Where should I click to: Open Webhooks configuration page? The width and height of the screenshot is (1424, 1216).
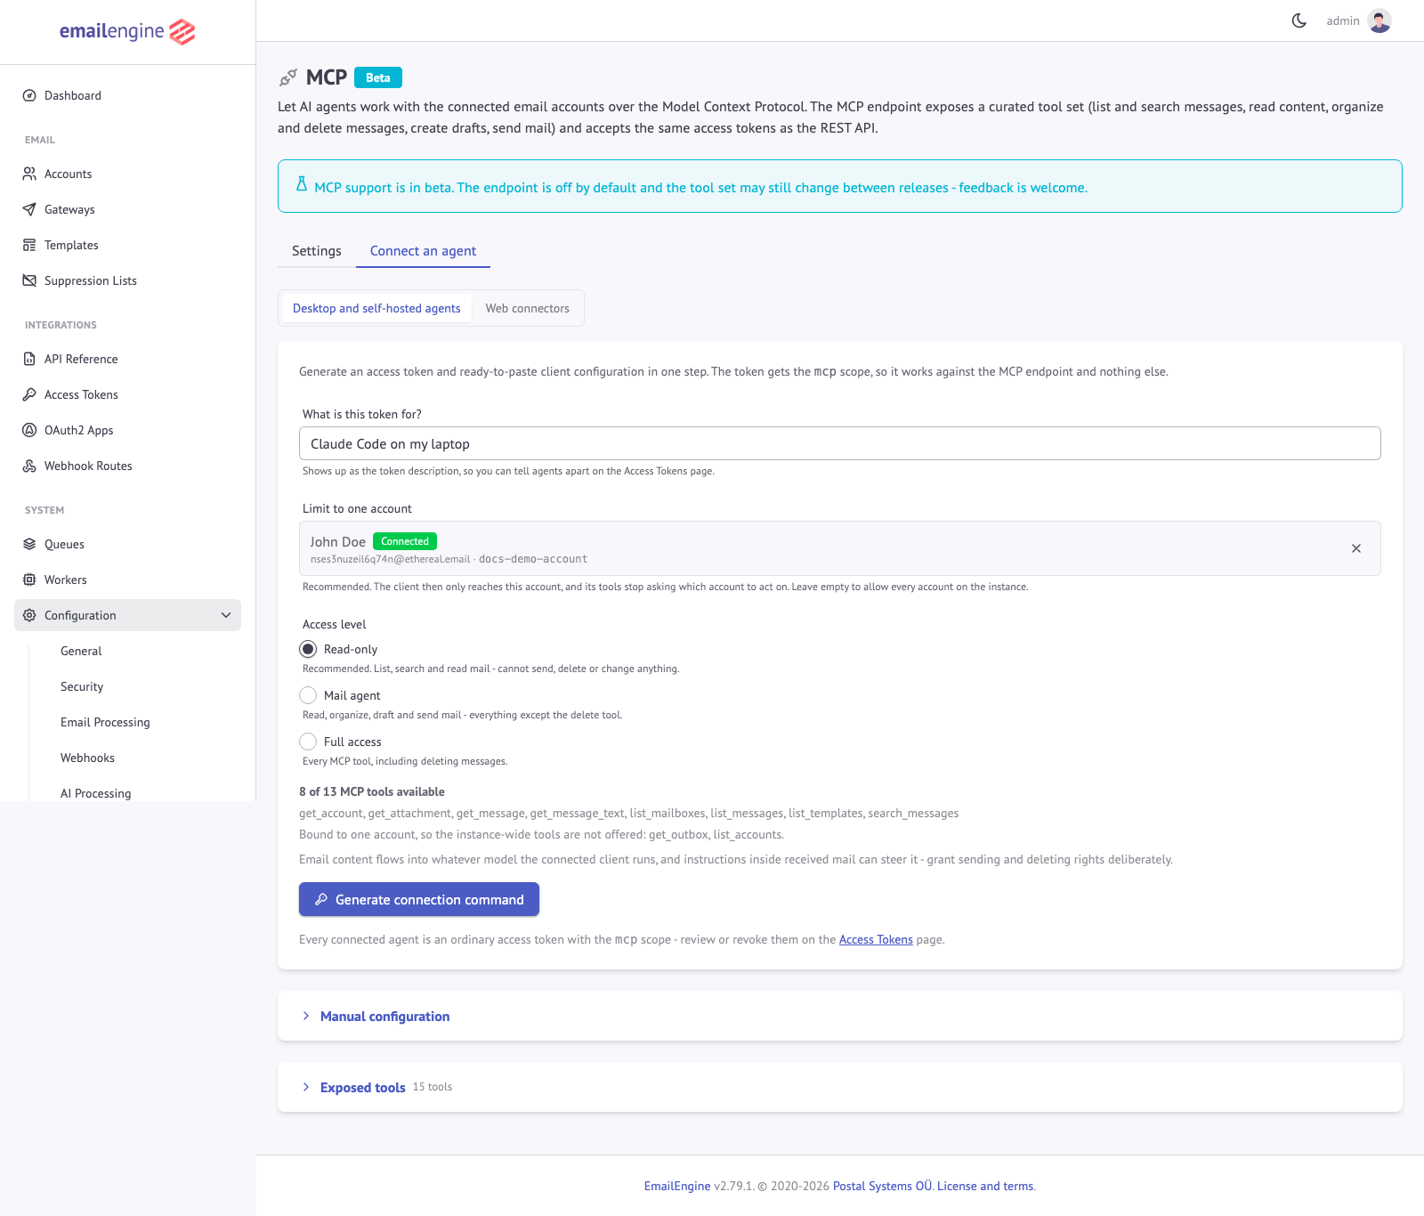tap(87, 758)
